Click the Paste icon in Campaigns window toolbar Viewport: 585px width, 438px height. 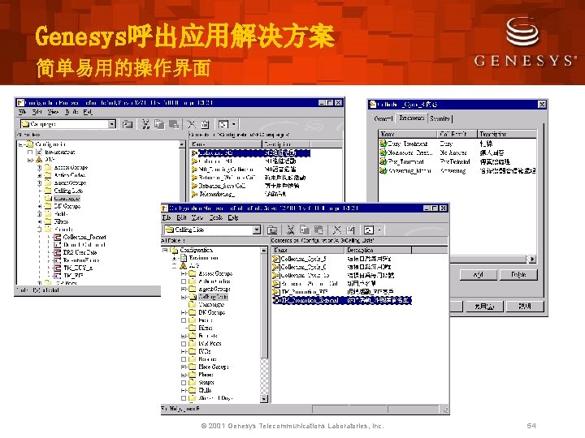click(174, 124)
